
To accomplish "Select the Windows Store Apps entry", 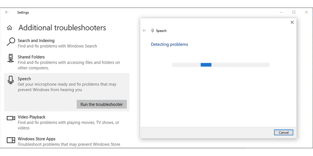I will pos(67,141).
